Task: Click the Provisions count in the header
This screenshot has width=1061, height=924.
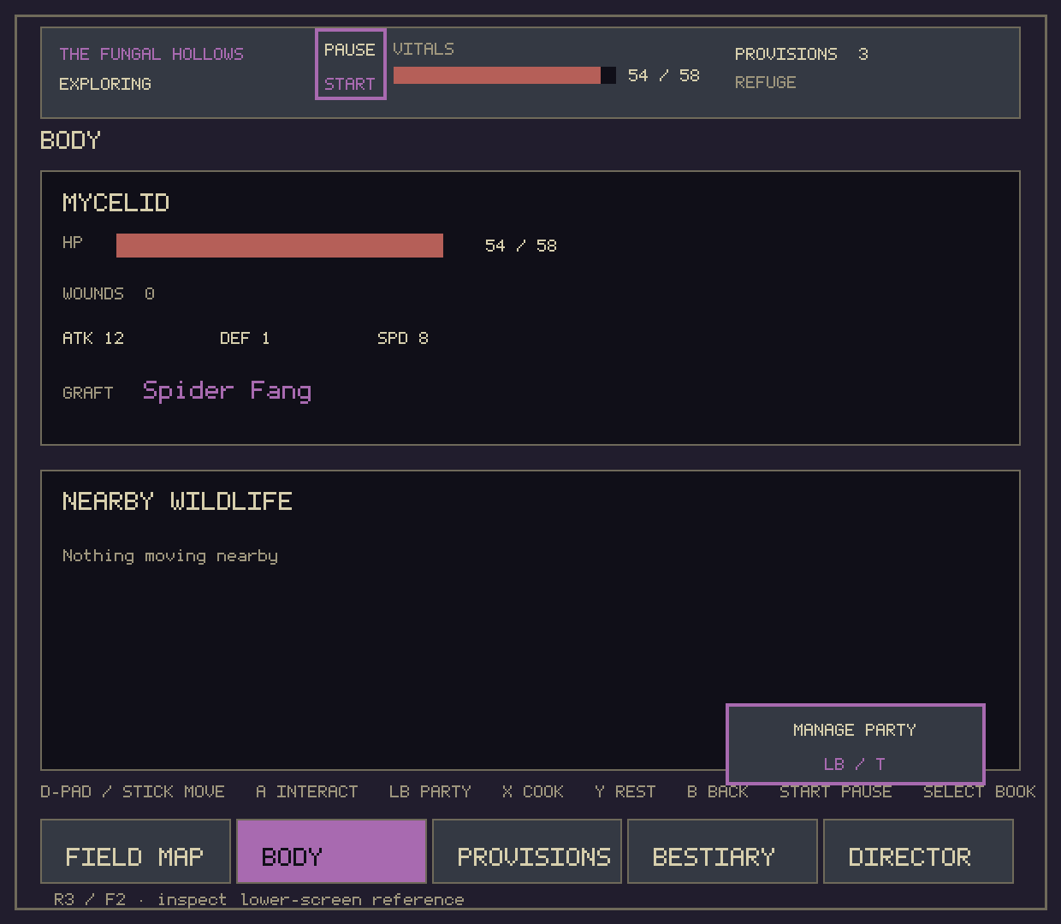Action: (x=802, y=54)
